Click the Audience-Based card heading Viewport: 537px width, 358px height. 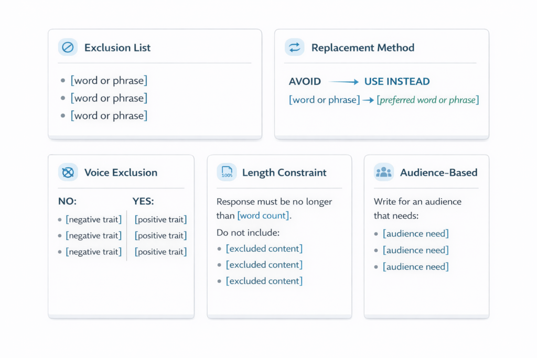point(439,172)
